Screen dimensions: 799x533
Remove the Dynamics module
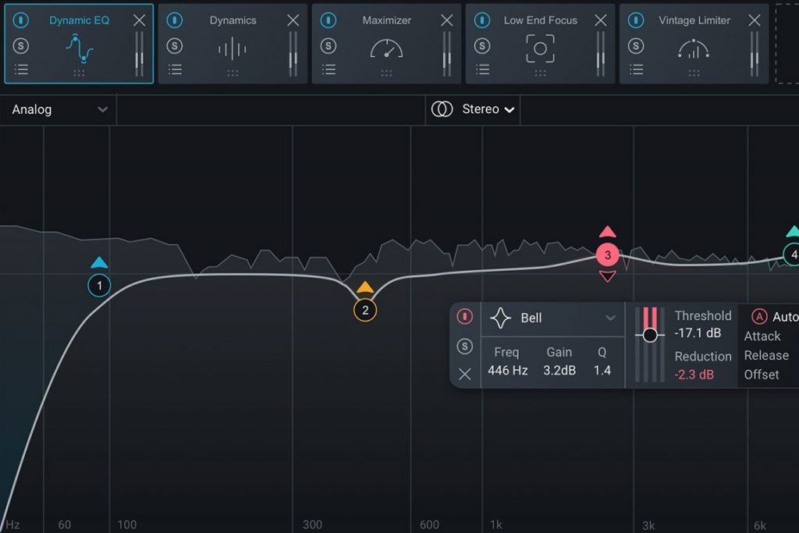(293, 20)
